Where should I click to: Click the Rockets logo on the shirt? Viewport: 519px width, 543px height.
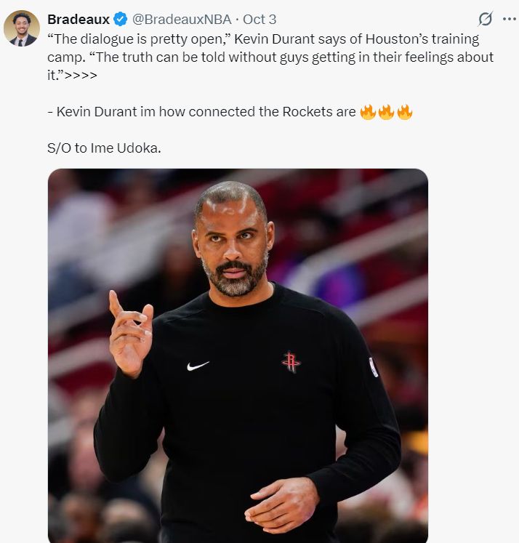tap(291, 361)
